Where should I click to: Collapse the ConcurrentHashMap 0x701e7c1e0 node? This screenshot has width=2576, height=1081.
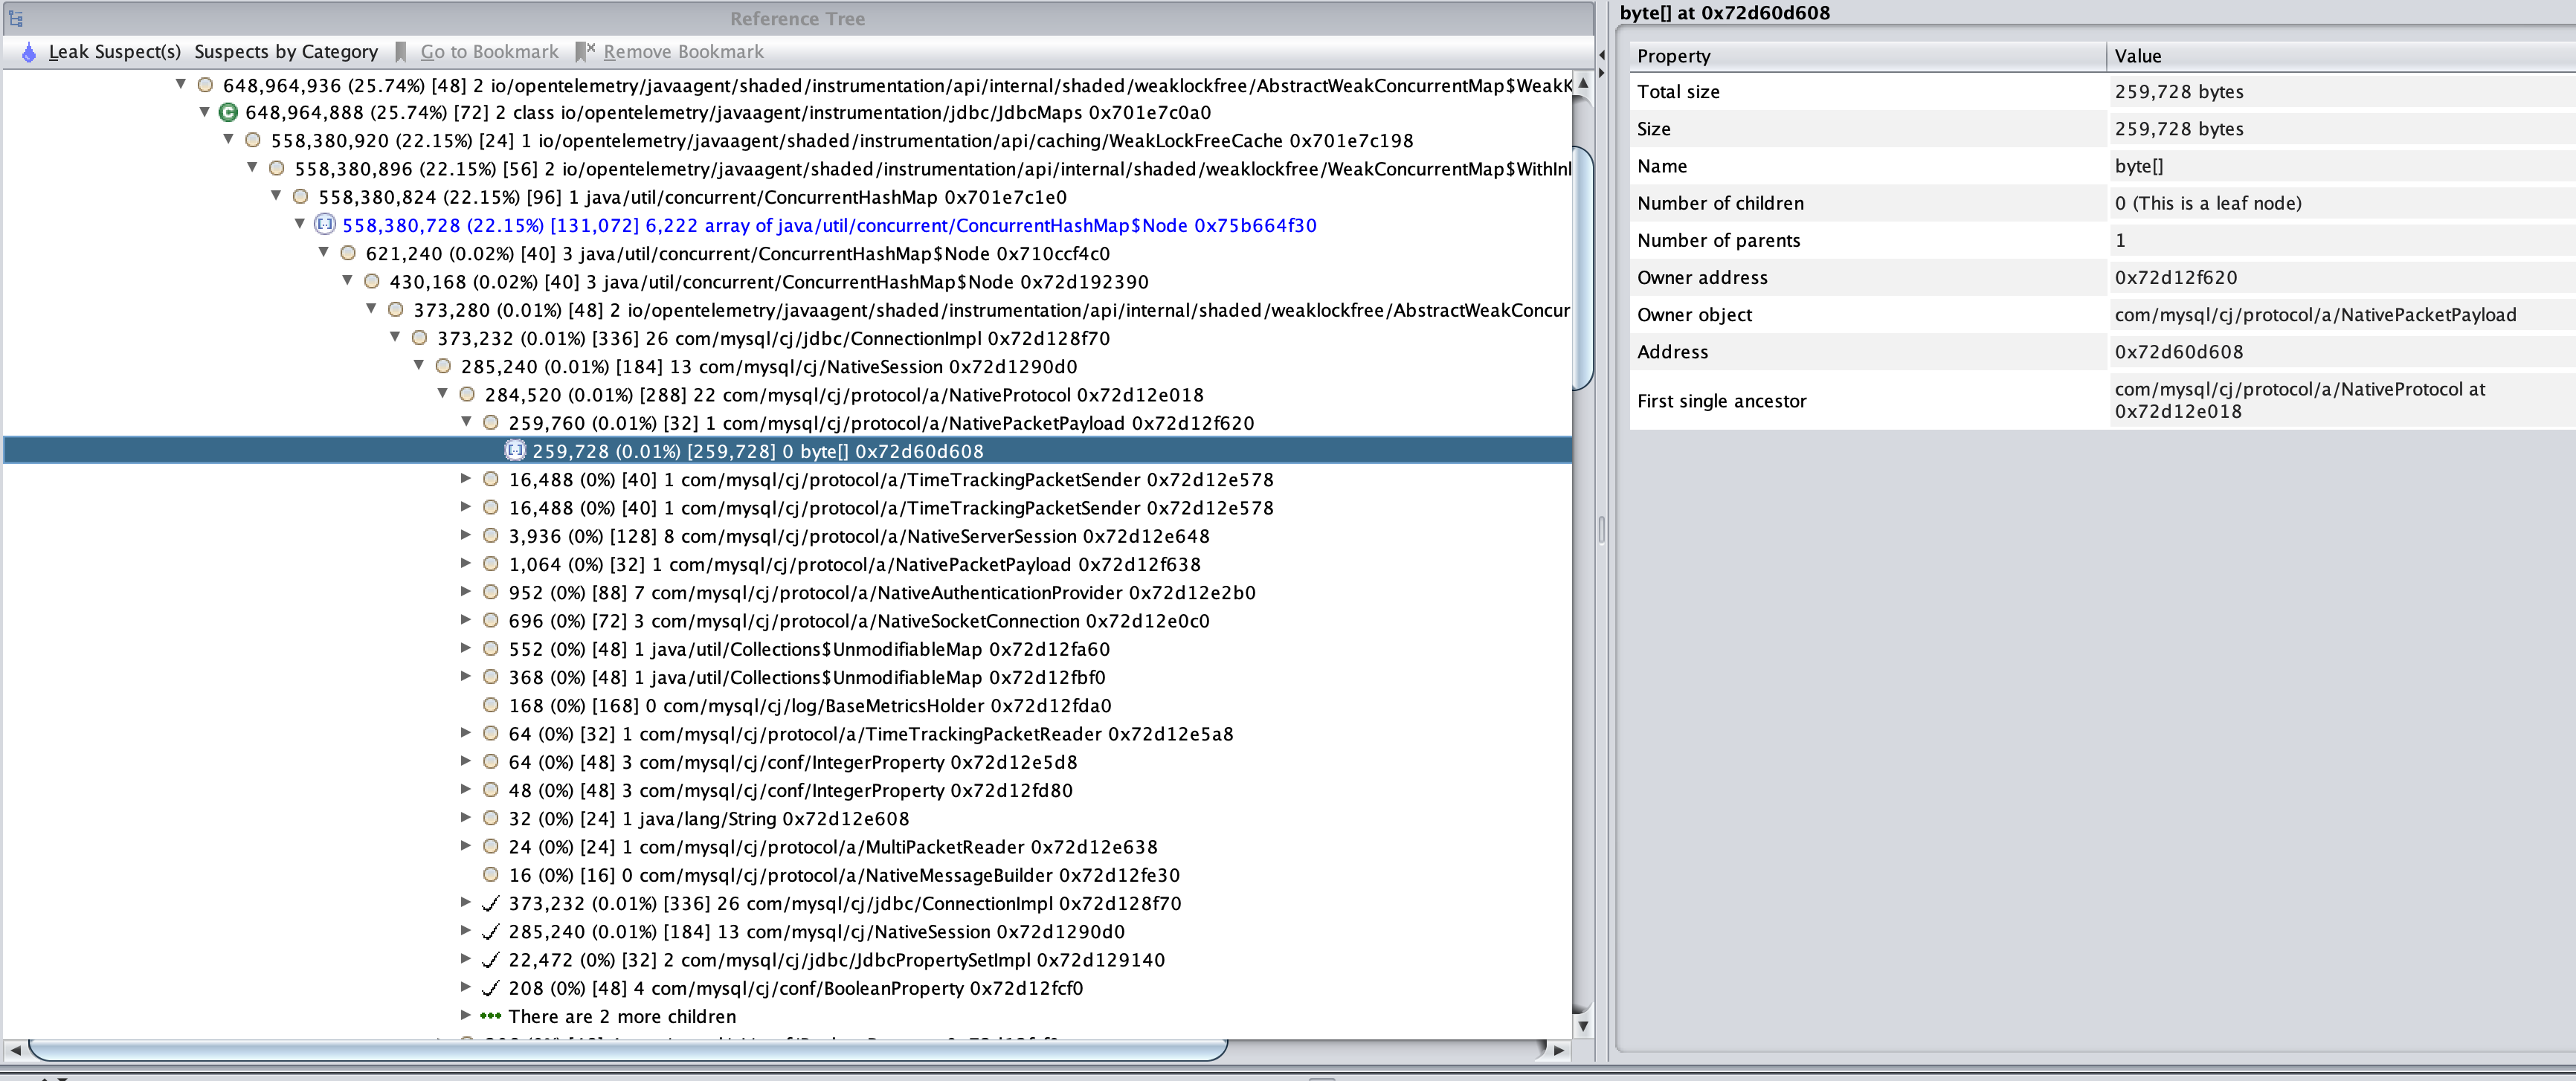(275, 197)
